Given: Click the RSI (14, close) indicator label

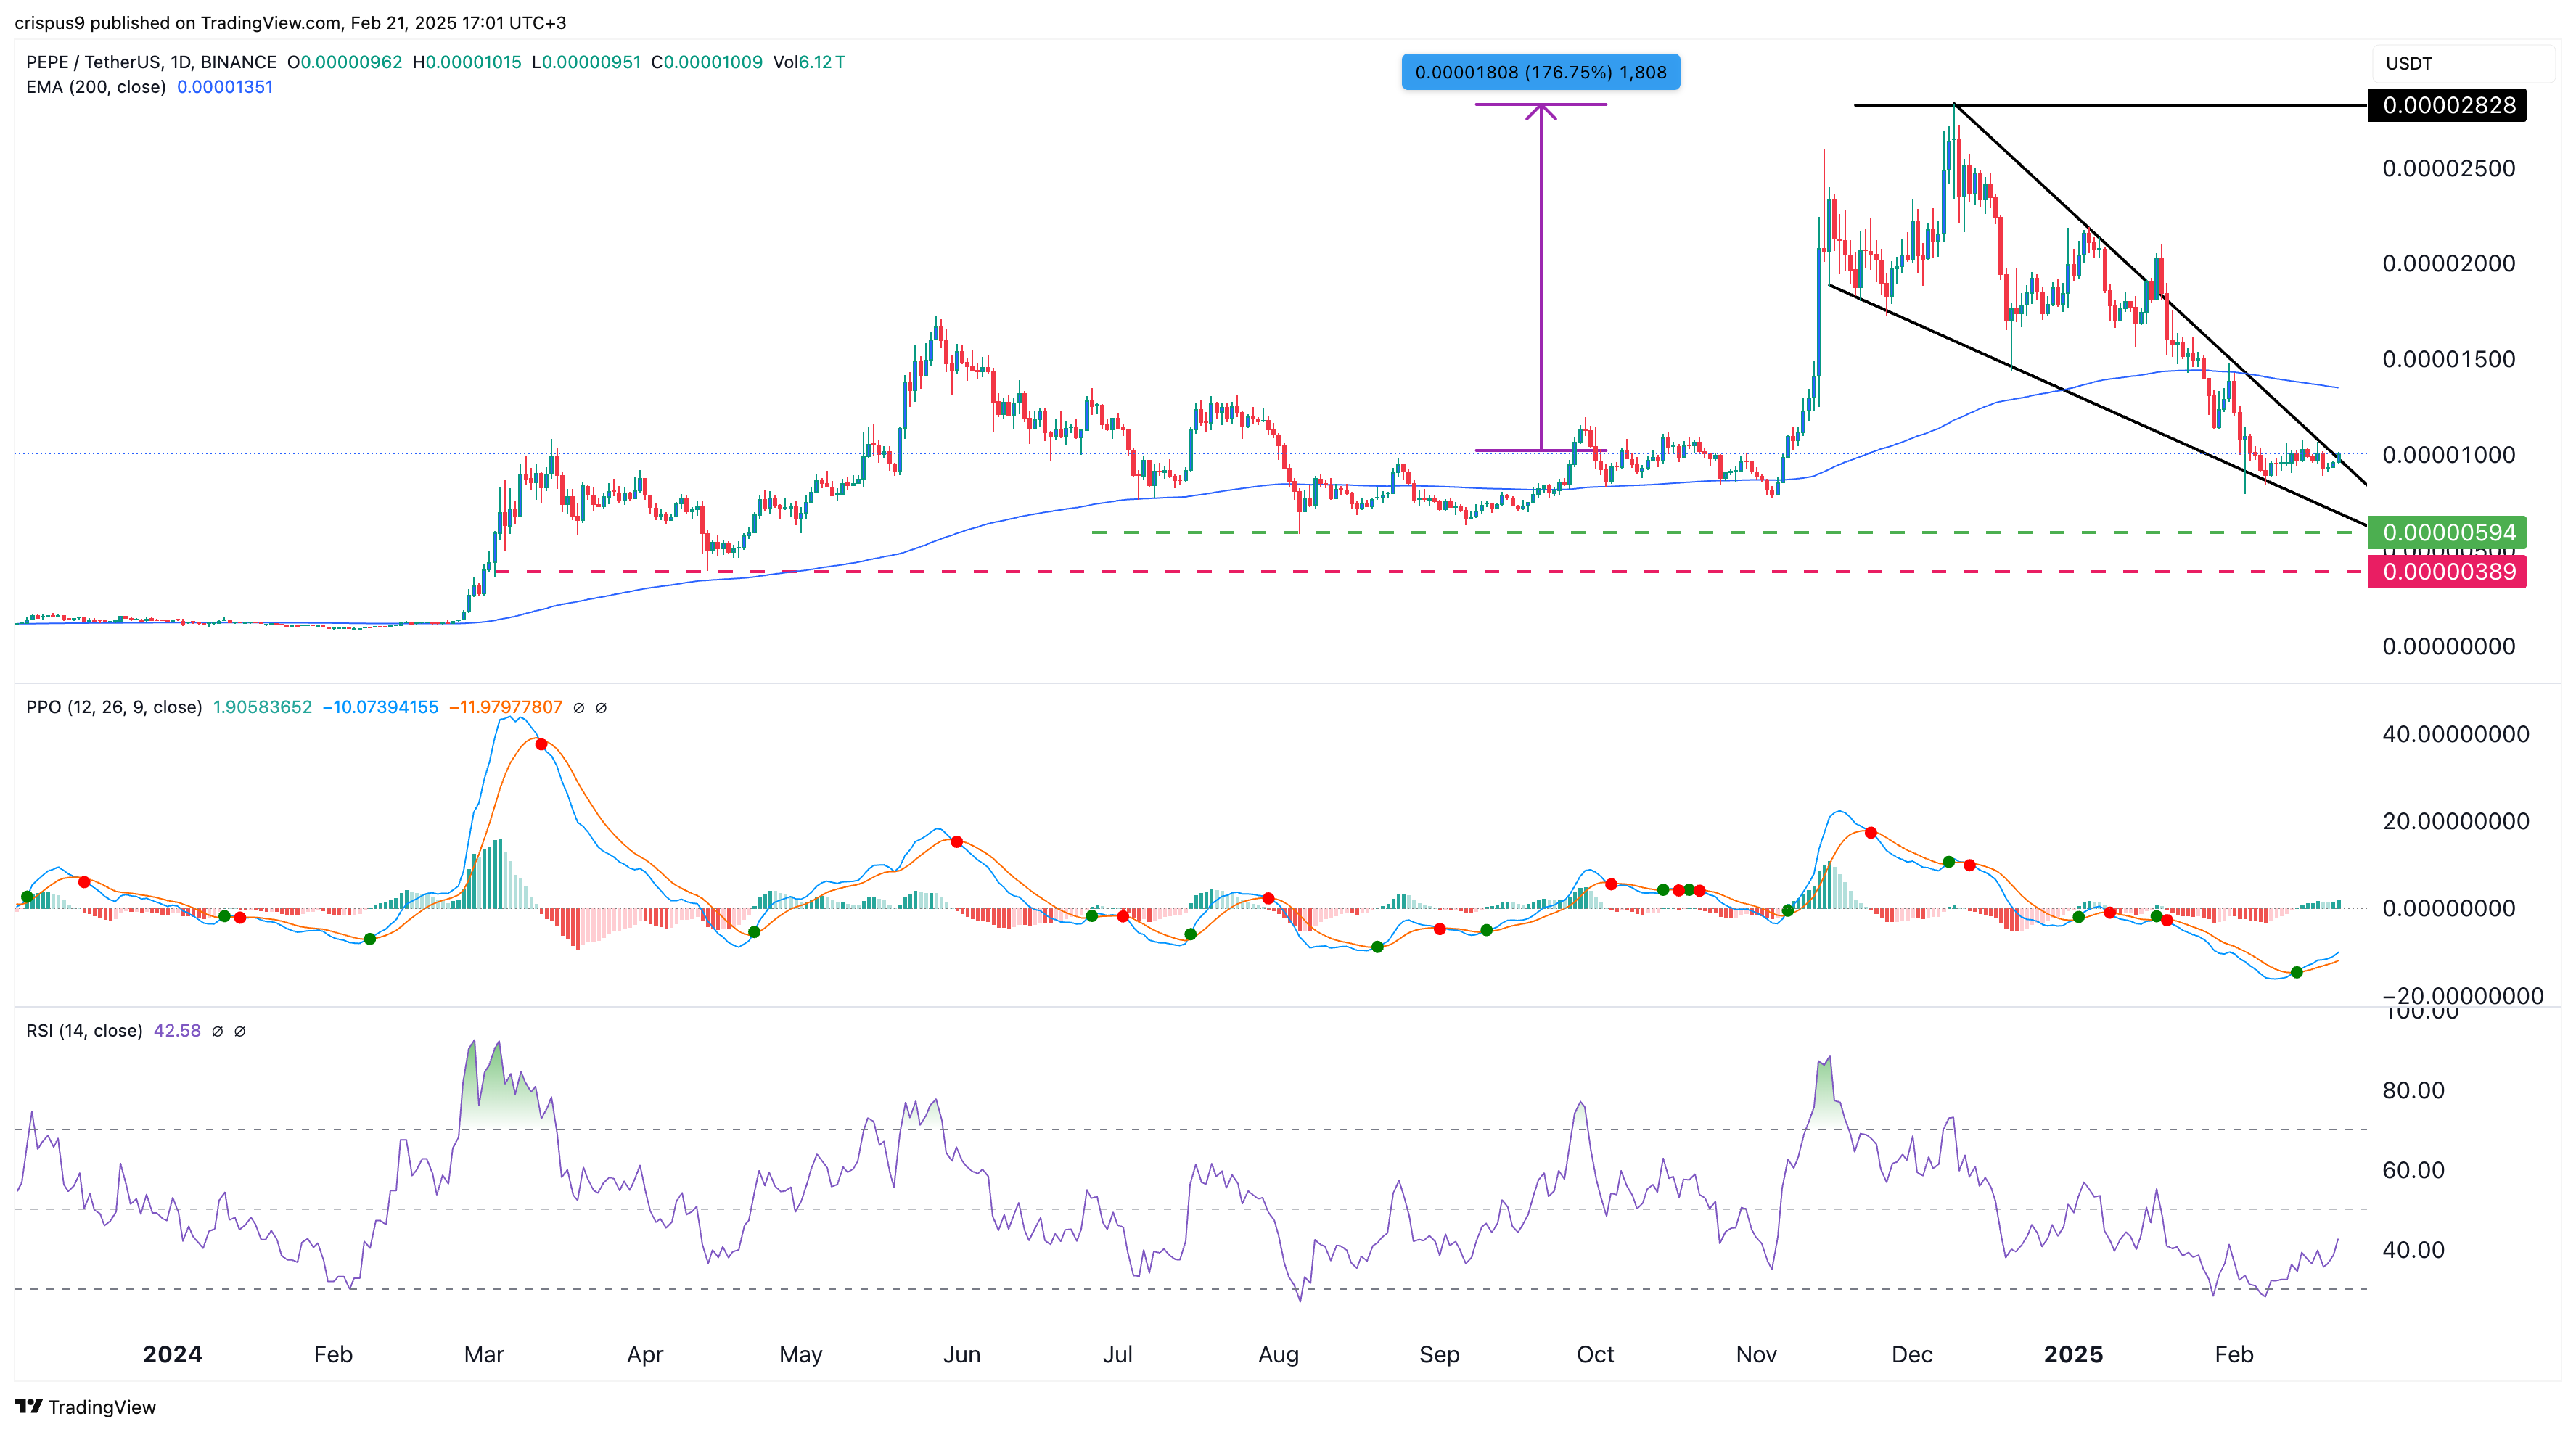Looking at the screenshot, I should [84, 1031].
